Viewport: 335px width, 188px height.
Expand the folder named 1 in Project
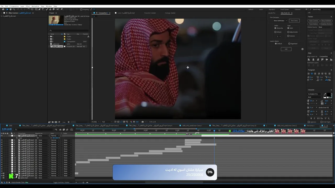(49, 37)
